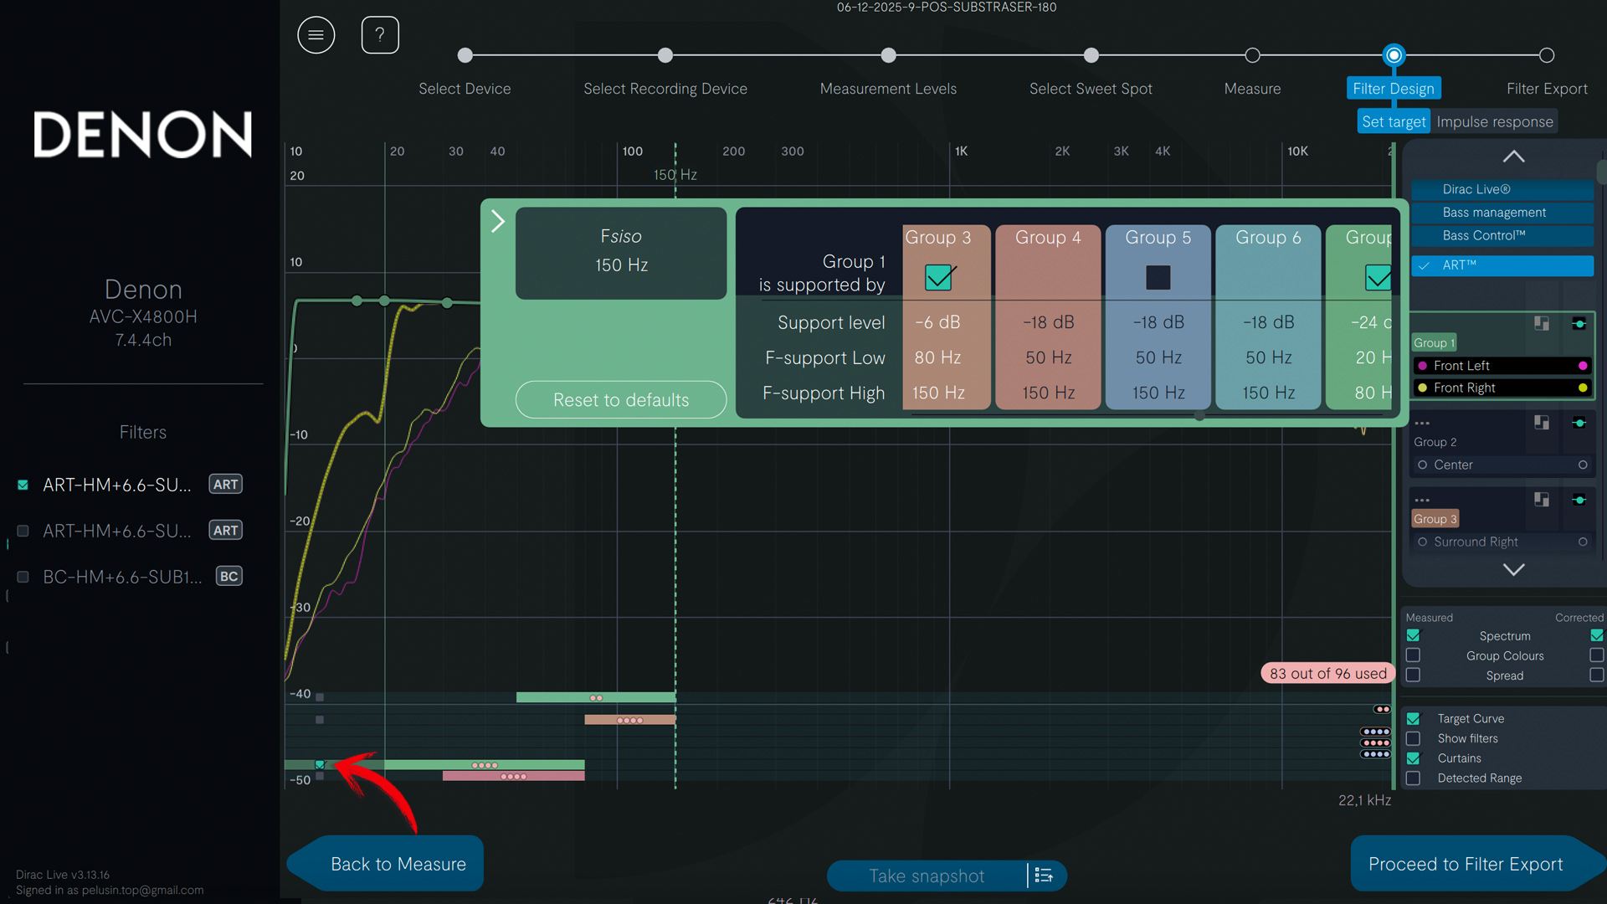Click the Group 1 filter-point toggle icon
The height and width of the screenshot is (904, 1607).
click(x=1579, y=324)
